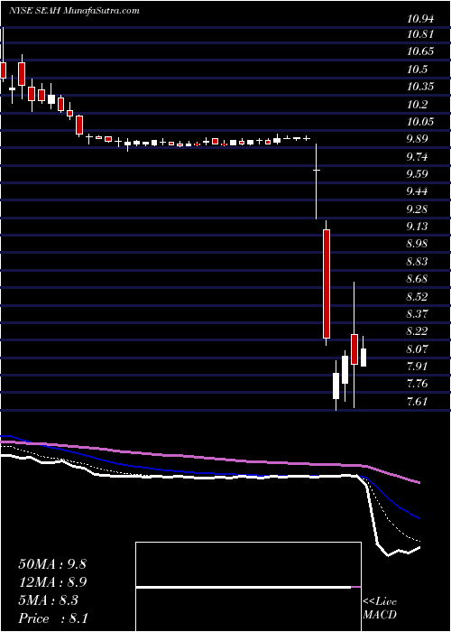Click the 10.05 price axis label
The image size is (451, 632).
[x=420, y=121]
